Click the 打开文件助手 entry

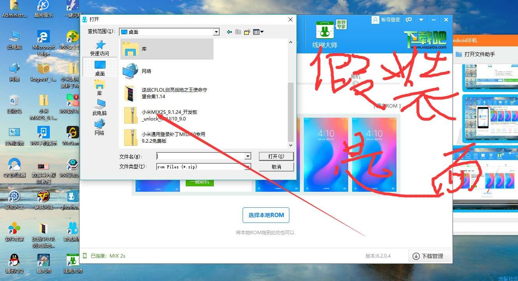tap(475, 54)
